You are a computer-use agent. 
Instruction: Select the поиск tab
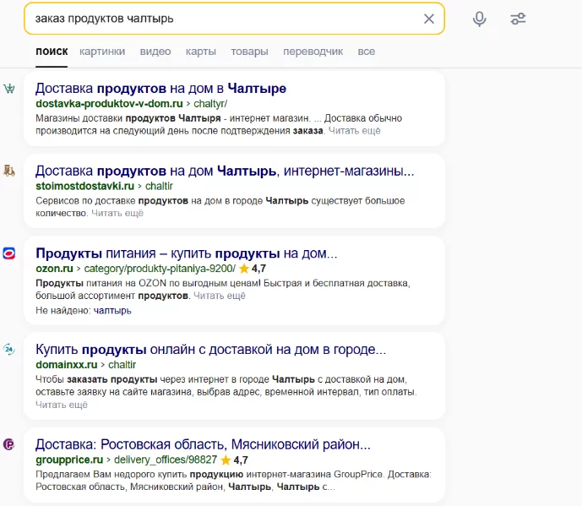point(52,52)
